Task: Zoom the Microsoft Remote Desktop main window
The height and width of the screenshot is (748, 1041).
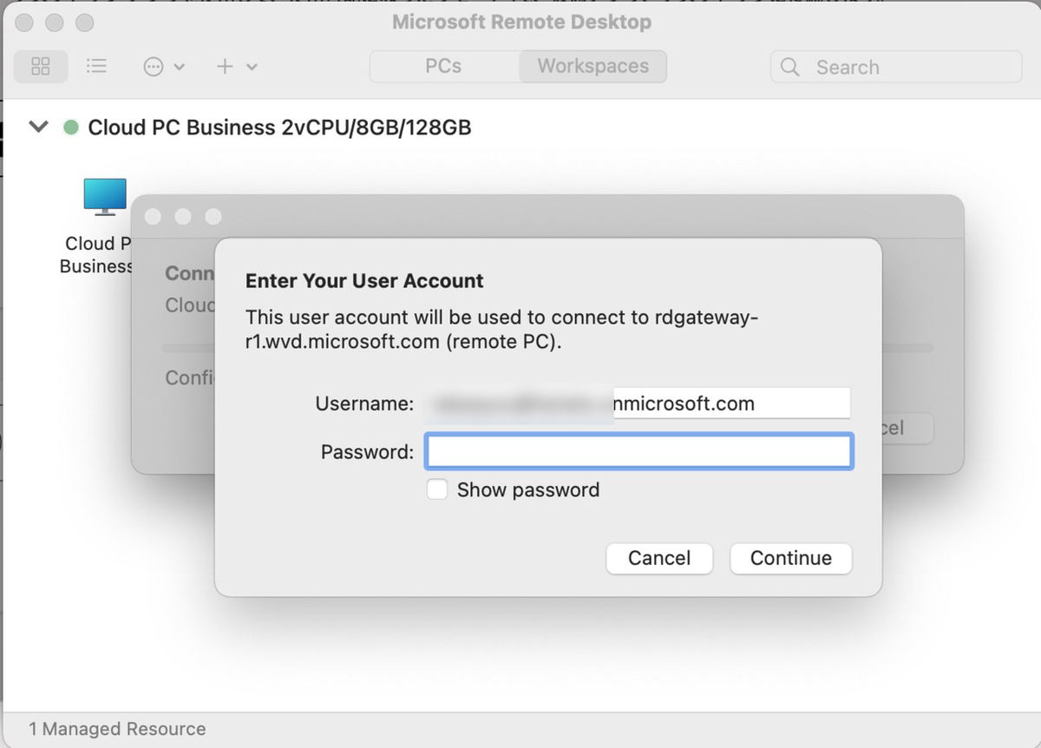Action: [x=84, y=22]
